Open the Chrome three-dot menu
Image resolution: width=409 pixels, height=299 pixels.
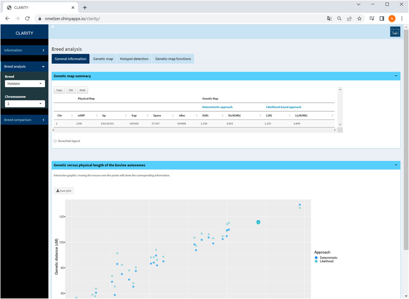402,19
